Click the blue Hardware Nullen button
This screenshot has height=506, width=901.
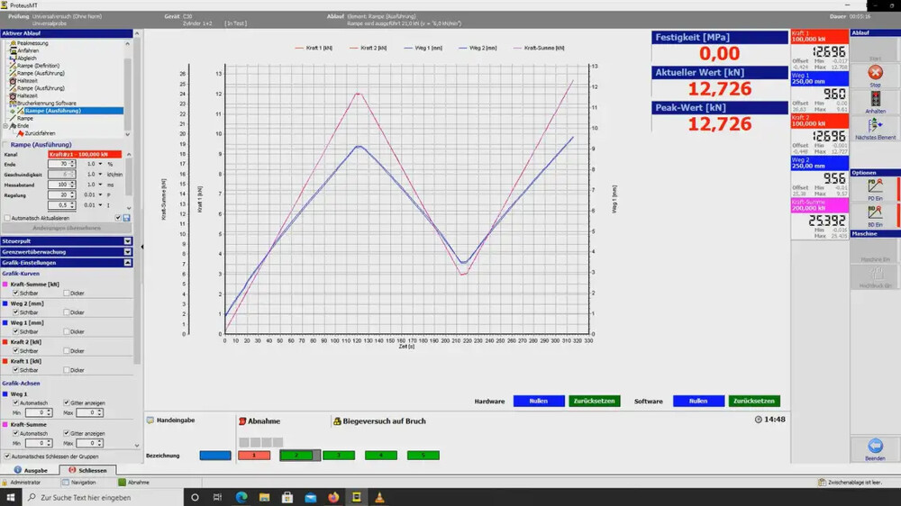(x=539, y=401)
